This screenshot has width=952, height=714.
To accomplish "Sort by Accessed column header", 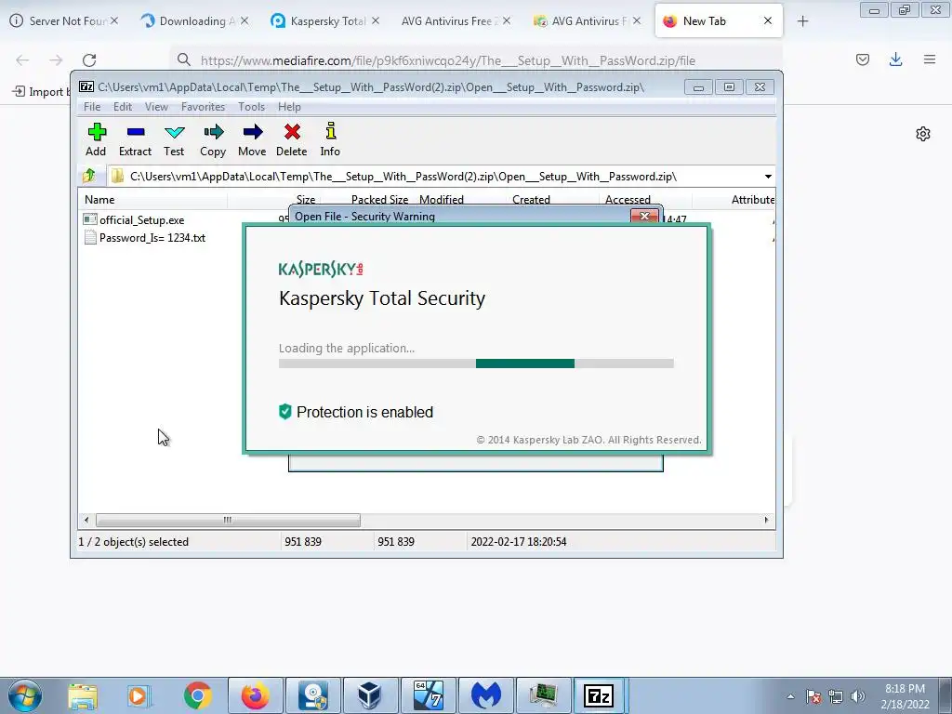I will pyautogui.click(x=628, y=200).
